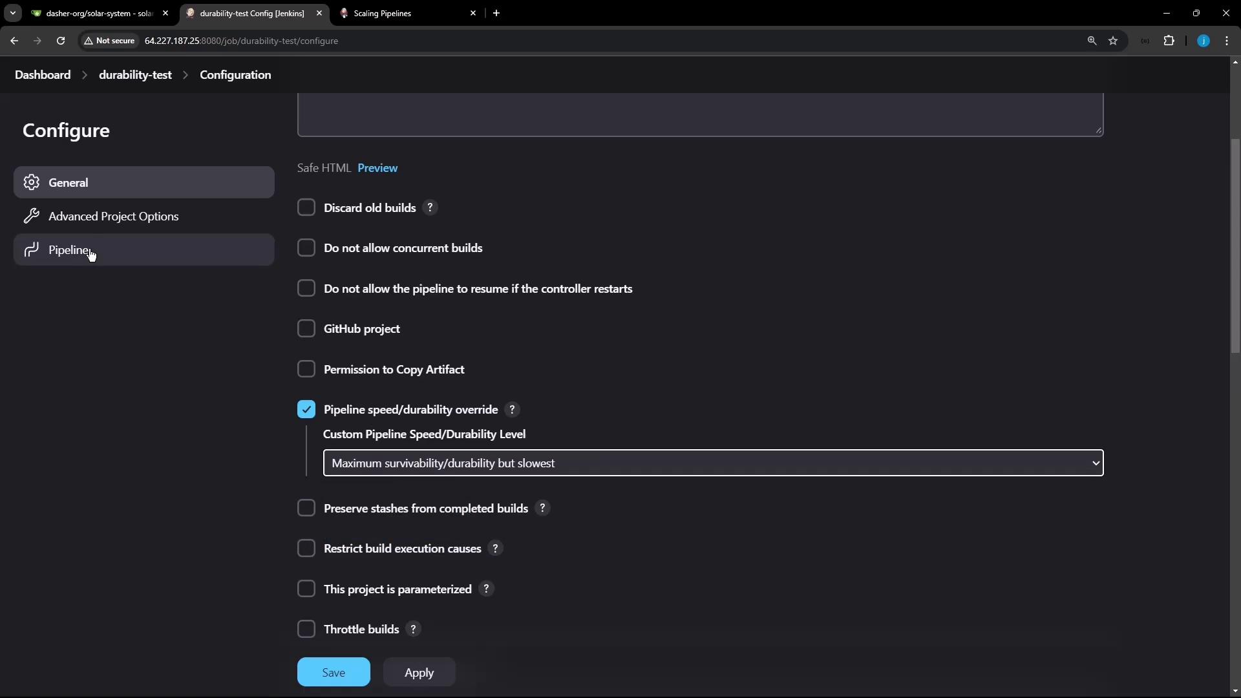Click inside the description text area
Image resolution: width=1241 pixels, height=698 pixels.
pyautogui.click(x=700, y=114)
